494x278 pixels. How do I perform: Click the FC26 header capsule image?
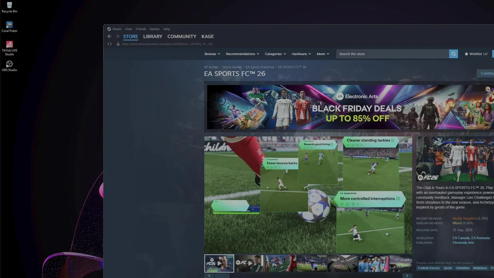click(x=455, y=159)
